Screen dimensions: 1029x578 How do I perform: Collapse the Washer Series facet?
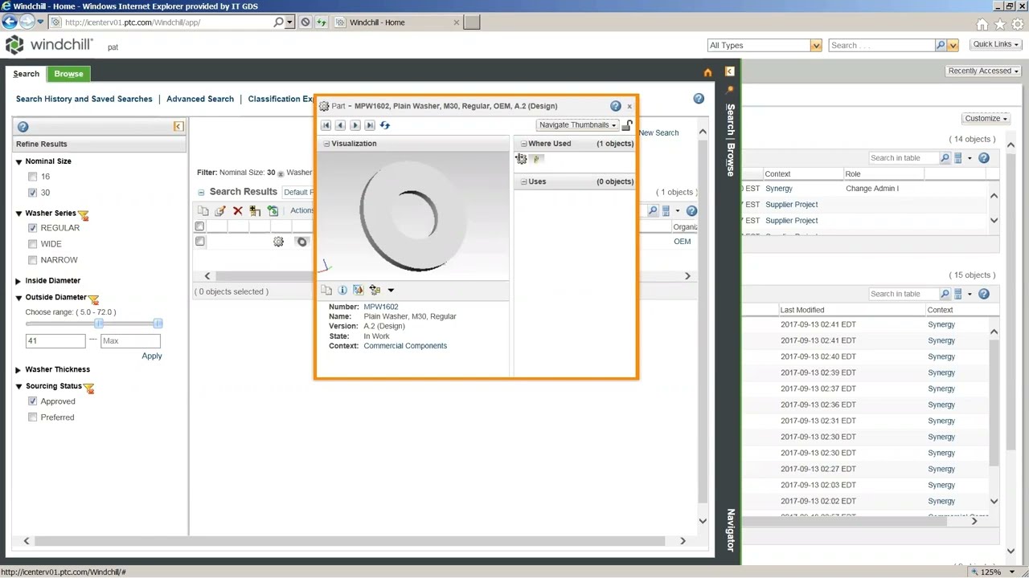coord(18,214)
